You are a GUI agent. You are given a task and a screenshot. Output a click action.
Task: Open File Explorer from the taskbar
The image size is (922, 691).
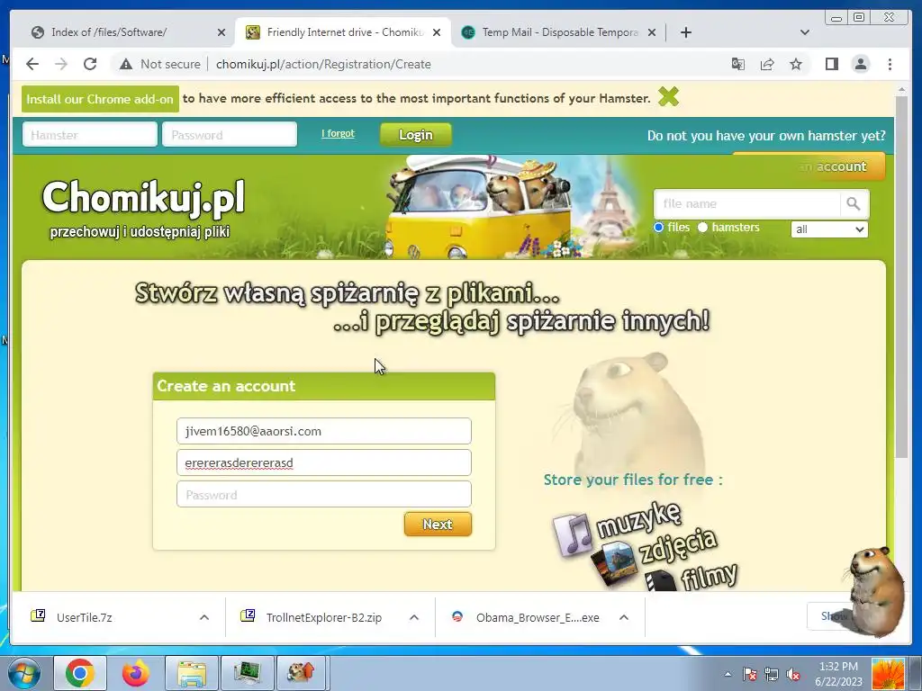pos(192,674)
